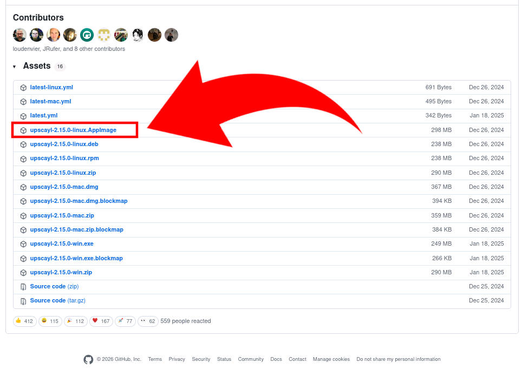Open the teal circular G contributor avatar

pyautogui.click(x=87, y=35)
